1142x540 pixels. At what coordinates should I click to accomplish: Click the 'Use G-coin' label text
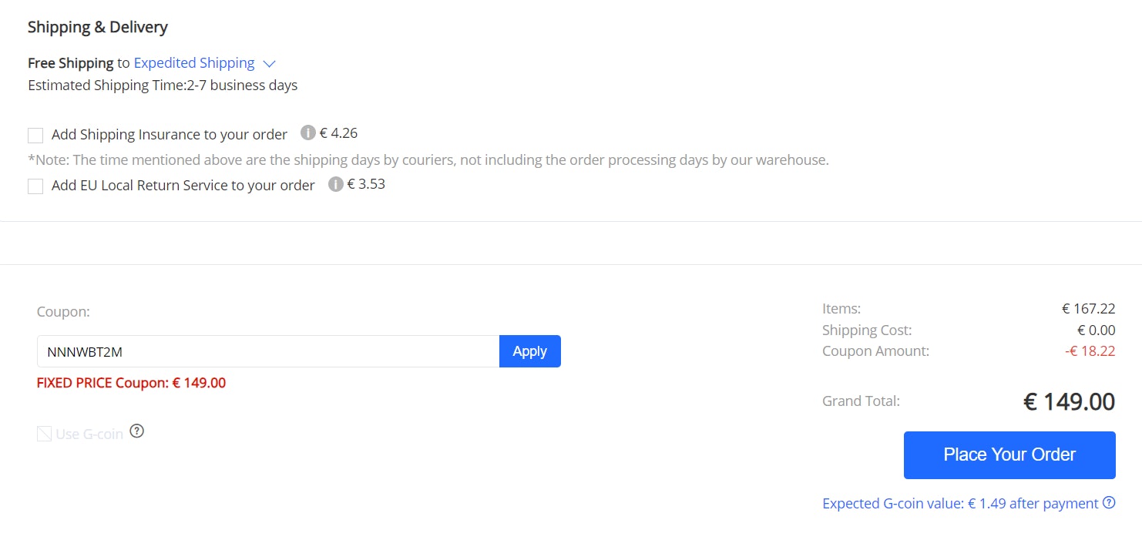coord(89,434)
